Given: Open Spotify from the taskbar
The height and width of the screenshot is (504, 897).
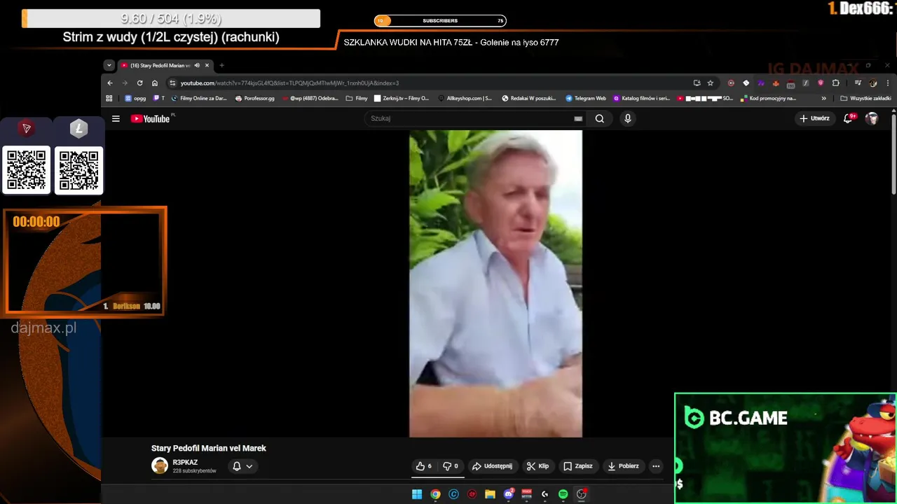Looking at the screenshot, I should pos(563,494).
